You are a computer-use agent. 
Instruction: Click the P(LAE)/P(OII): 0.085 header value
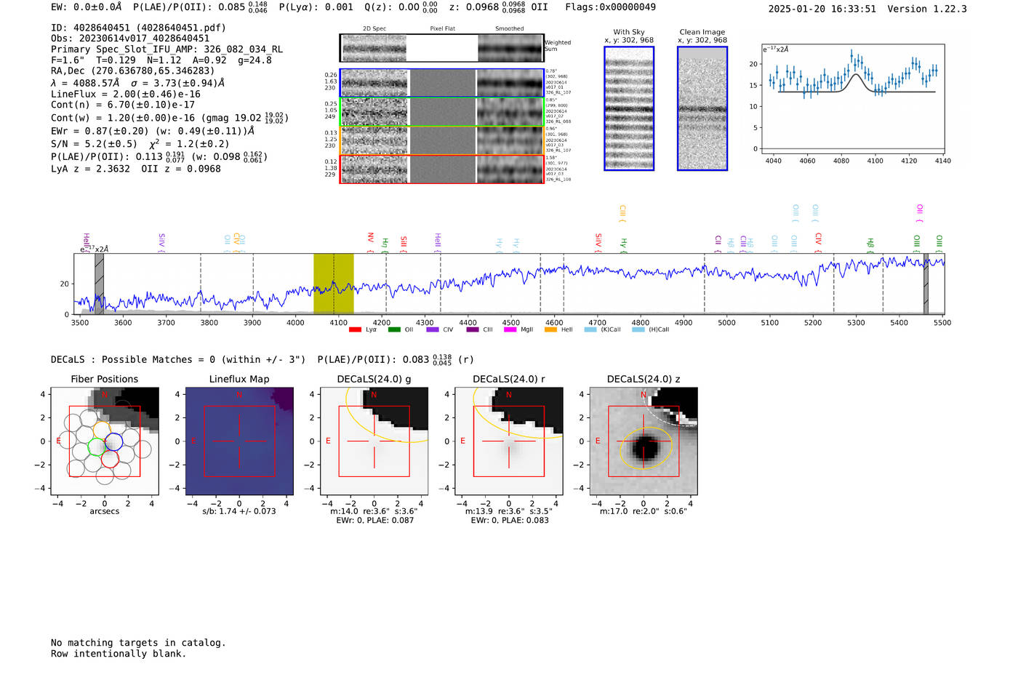click(x=200, y=7)
